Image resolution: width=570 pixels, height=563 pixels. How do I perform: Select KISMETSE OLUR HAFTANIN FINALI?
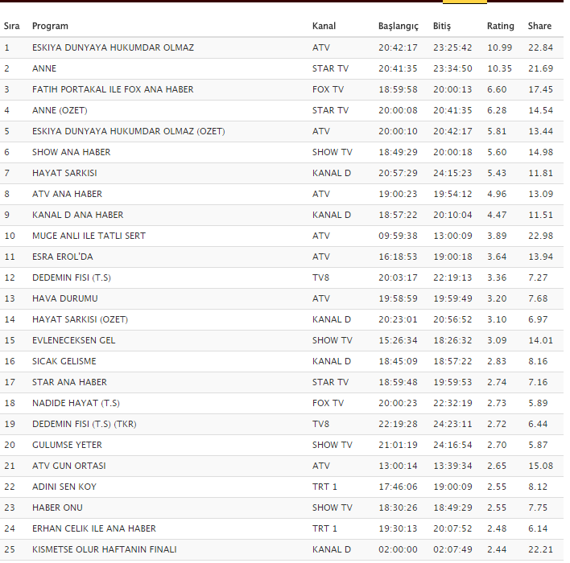105,549
